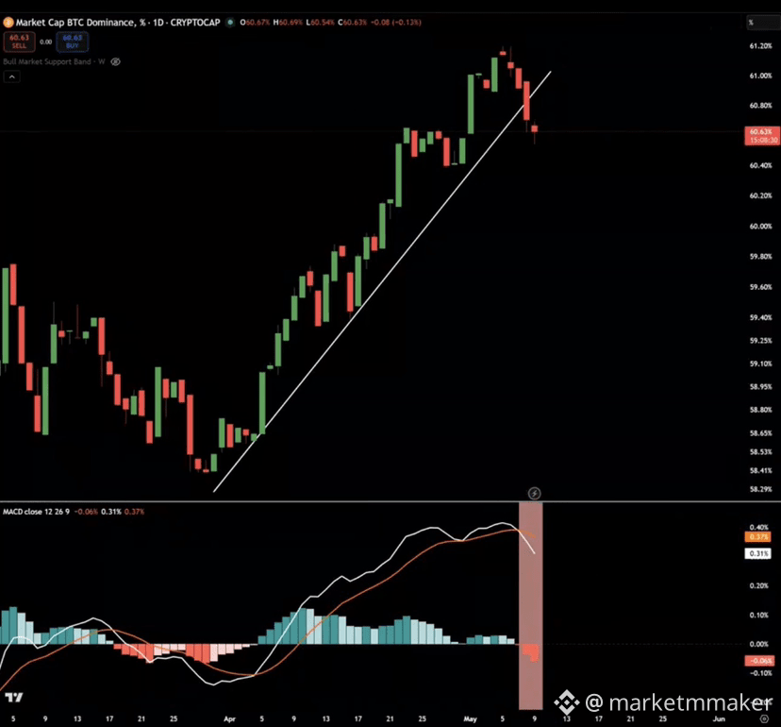Click the MACD histogram value -0.06% in legend
Screen dimensions: 781x727
pos(86,512)
